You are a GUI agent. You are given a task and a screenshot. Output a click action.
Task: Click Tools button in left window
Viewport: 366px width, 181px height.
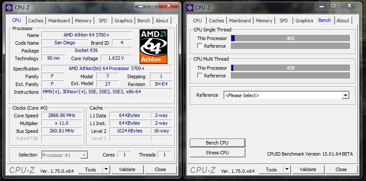pos(90,169)
